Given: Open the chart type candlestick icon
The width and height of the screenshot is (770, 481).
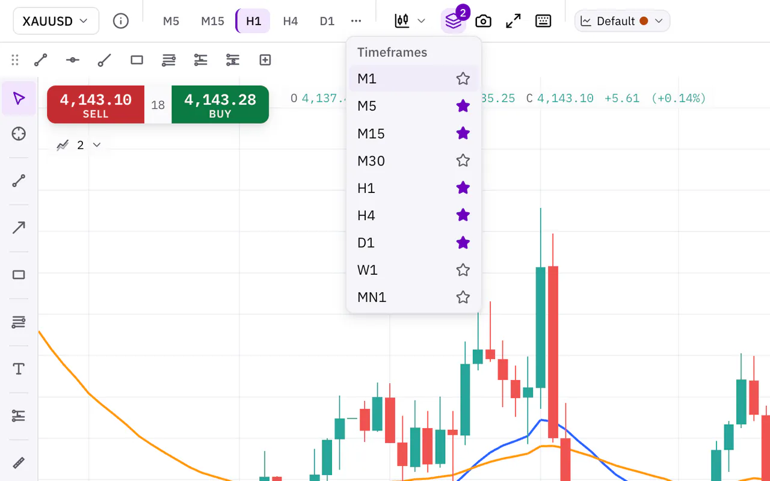Looking at the screenshot, I should coord(402,21).
